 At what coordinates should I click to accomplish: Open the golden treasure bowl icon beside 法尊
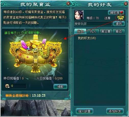[120, 18]
